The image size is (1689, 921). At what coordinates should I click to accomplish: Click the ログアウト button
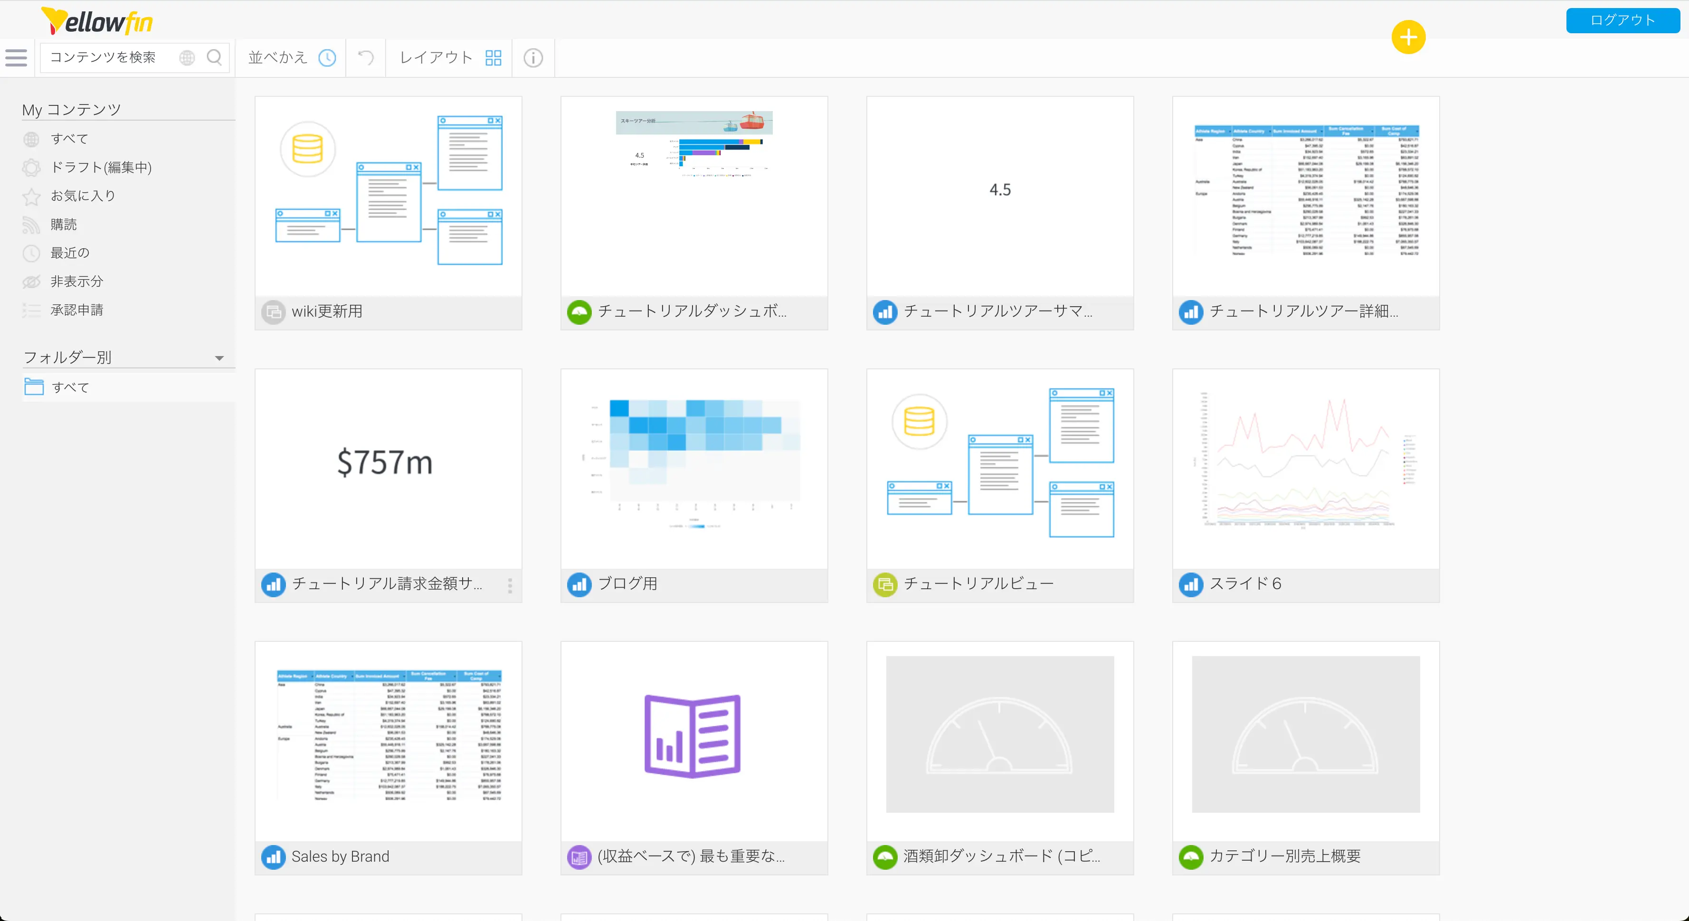[1622, 20]
